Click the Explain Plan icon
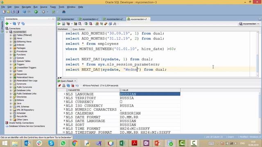Viewport: 262px width, 147px height. click(x=68, y=24)
